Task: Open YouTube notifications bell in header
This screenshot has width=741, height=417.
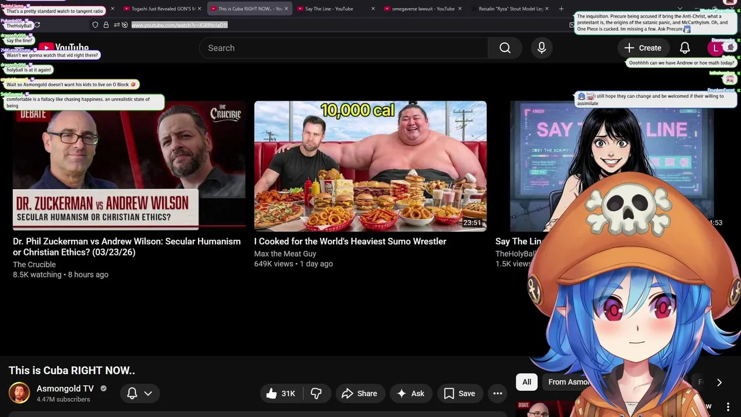Action: (685, 48)
